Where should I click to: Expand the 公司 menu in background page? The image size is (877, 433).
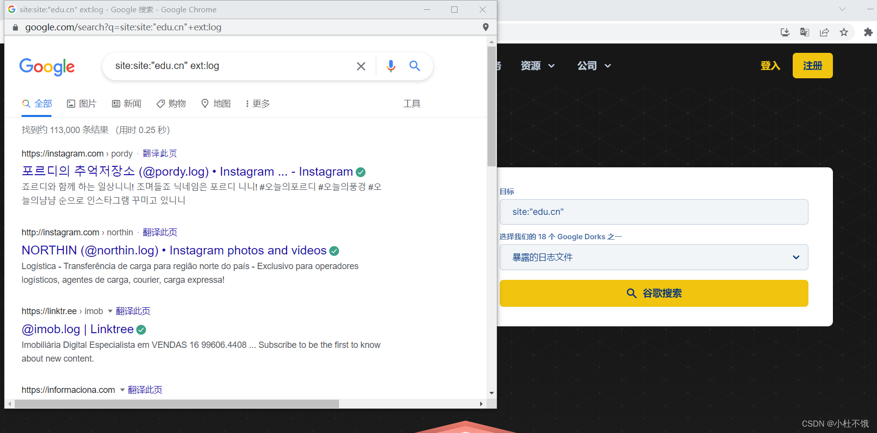tap(594, 66)
